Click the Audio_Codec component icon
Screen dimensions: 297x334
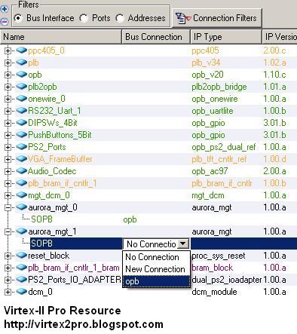coord(22,170)
